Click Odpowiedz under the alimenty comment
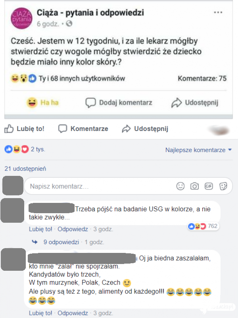Viewport: 238px width, 318px height. click(73, 313)
